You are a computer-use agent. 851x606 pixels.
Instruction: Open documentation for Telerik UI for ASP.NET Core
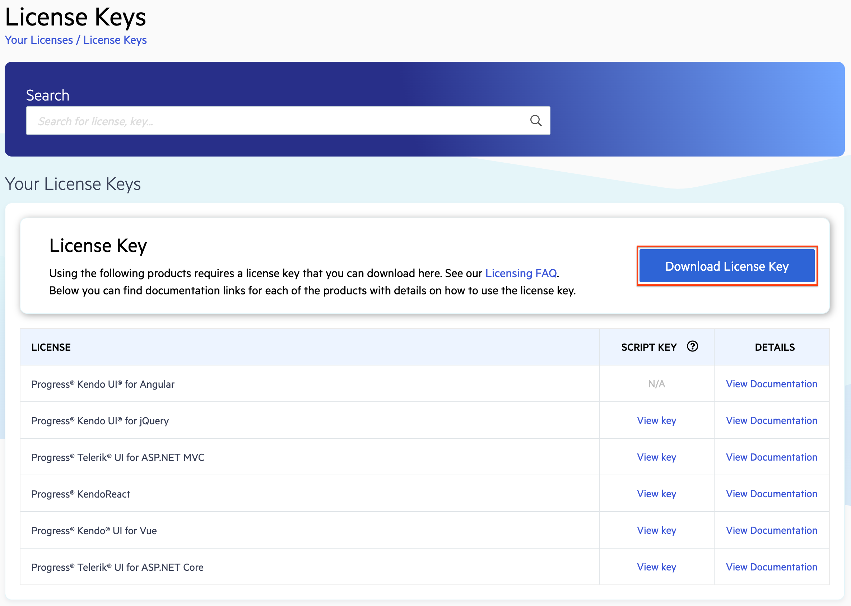click(x=771, y=567)
